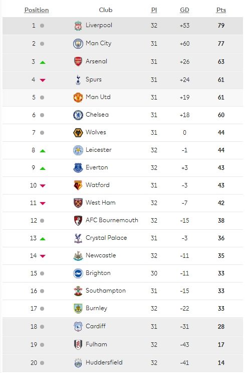Select the Arsenal crest icon
247x373 pixels.
click(x=78, y=62)
